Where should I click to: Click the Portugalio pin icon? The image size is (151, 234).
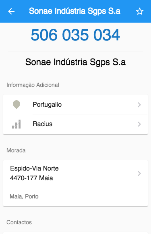17,105
